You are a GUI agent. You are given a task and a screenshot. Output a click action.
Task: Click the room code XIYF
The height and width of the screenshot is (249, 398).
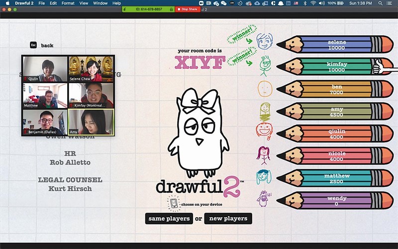point(200,62)
